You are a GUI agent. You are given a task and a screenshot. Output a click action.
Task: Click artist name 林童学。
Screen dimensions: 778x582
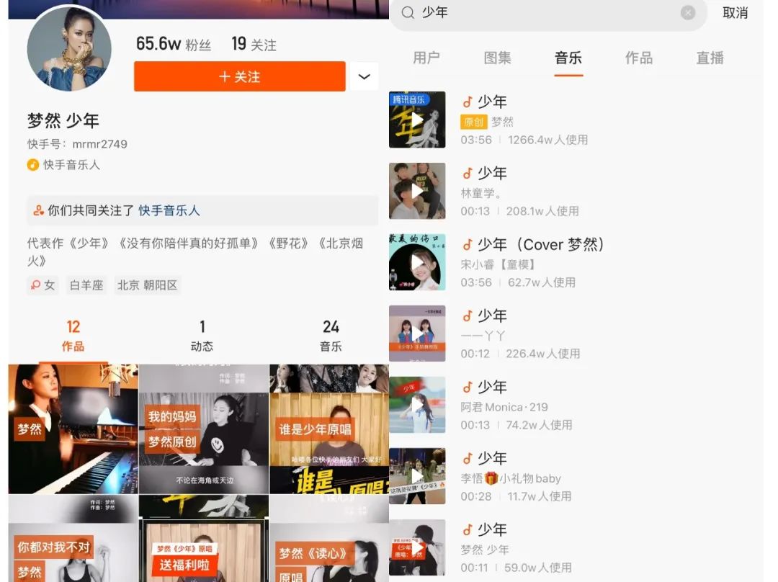(x=482, y=193)
